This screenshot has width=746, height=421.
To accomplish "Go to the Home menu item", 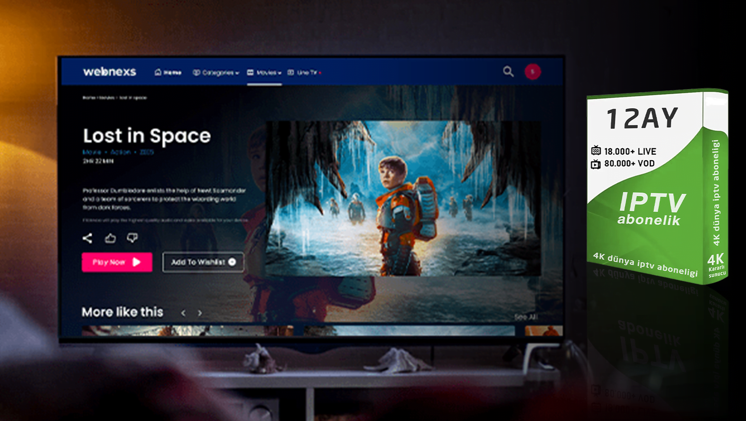I will tap(168, 73).
